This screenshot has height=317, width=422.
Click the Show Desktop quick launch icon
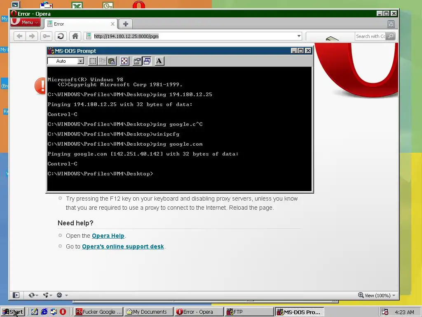(35, 312)
